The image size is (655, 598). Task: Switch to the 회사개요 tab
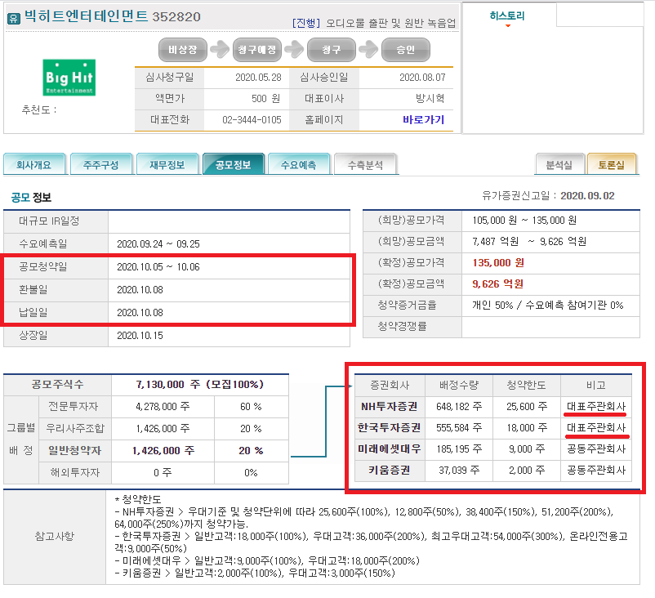[x=34, y=164]
